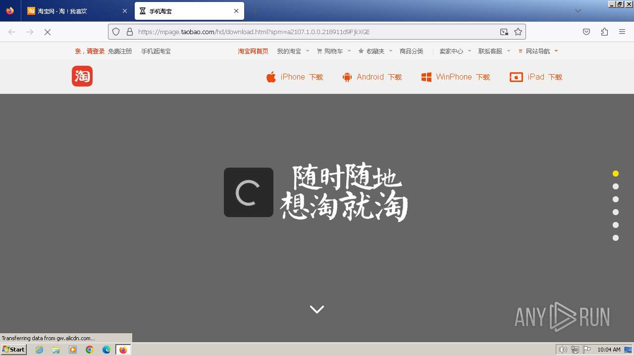634x356 pixels.
Task: Click the Apple iPhone download icon
Action: click(x=271, y=77)
